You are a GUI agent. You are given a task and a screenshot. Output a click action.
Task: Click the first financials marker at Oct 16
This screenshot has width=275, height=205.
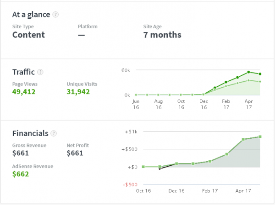(143, 167)
